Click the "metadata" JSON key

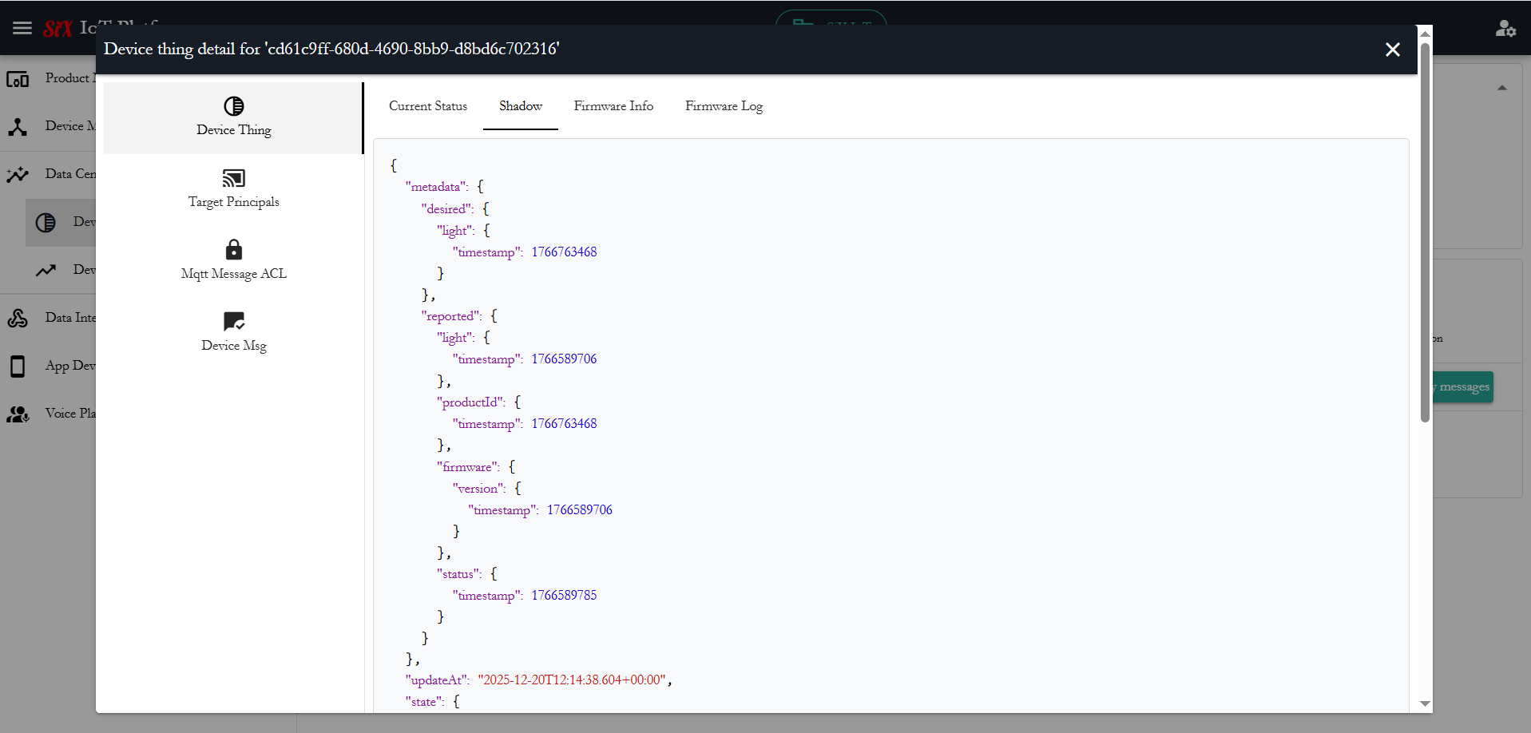pos(437,187)
